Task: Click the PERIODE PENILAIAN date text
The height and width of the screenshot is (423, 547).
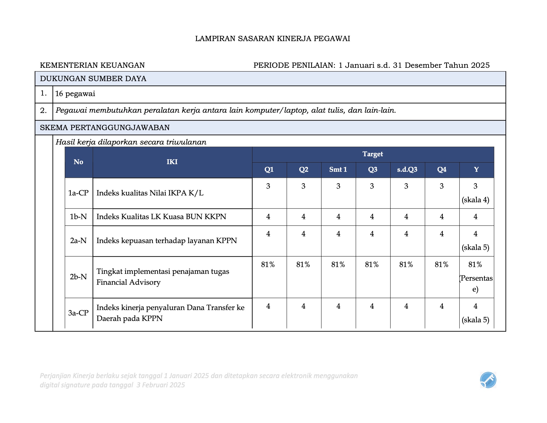Action: point(371,65)
